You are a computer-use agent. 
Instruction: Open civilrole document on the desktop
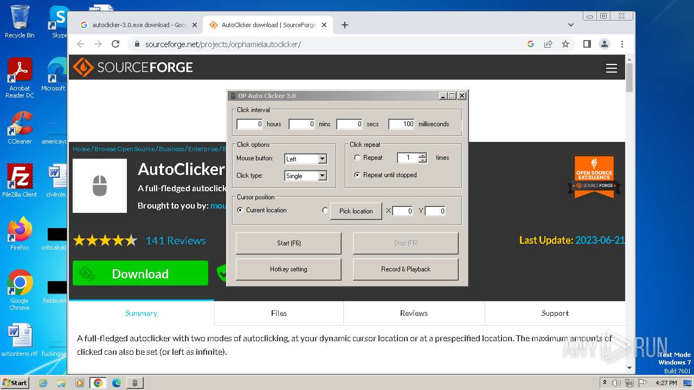[56, 180]
